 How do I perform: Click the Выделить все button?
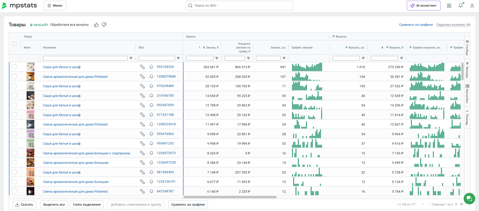coord(54,204)
